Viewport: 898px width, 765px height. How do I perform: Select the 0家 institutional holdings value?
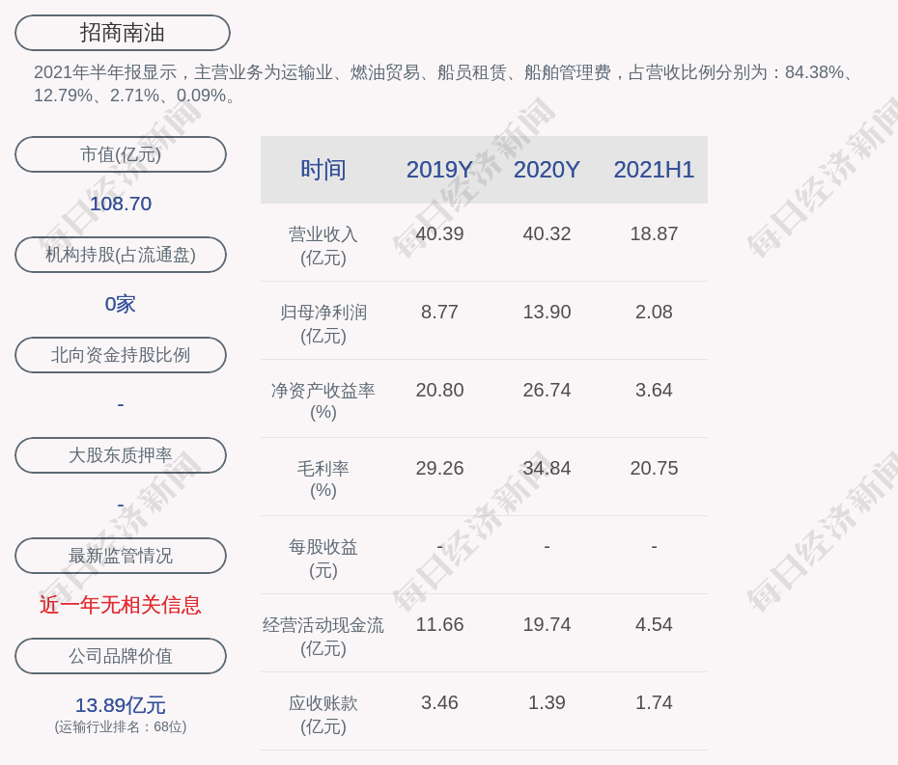click(121, 304)
